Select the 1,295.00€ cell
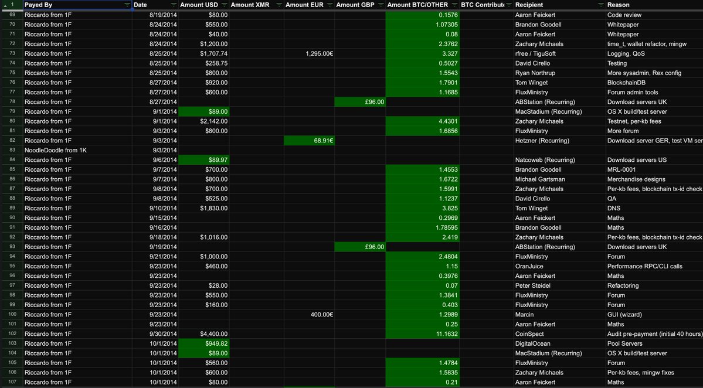The height and width of the screenshot is (388, 703). (309, 53)
